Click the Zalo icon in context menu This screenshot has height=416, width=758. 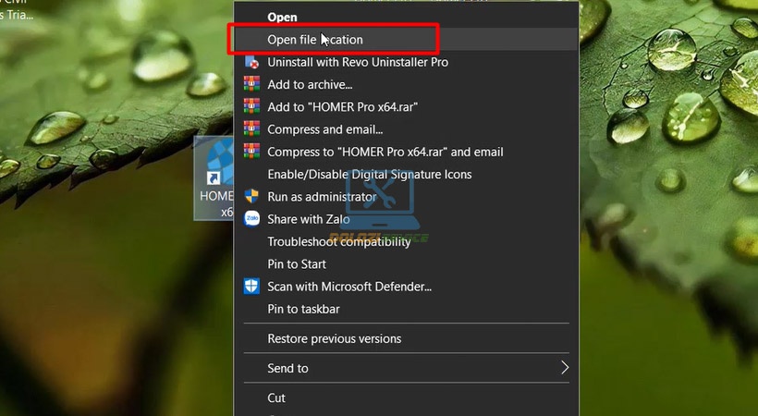click(251, 219)
